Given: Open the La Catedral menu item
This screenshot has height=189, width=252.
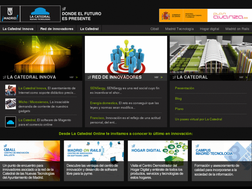Looking at the screenshot, I should (x=89, y=29).
